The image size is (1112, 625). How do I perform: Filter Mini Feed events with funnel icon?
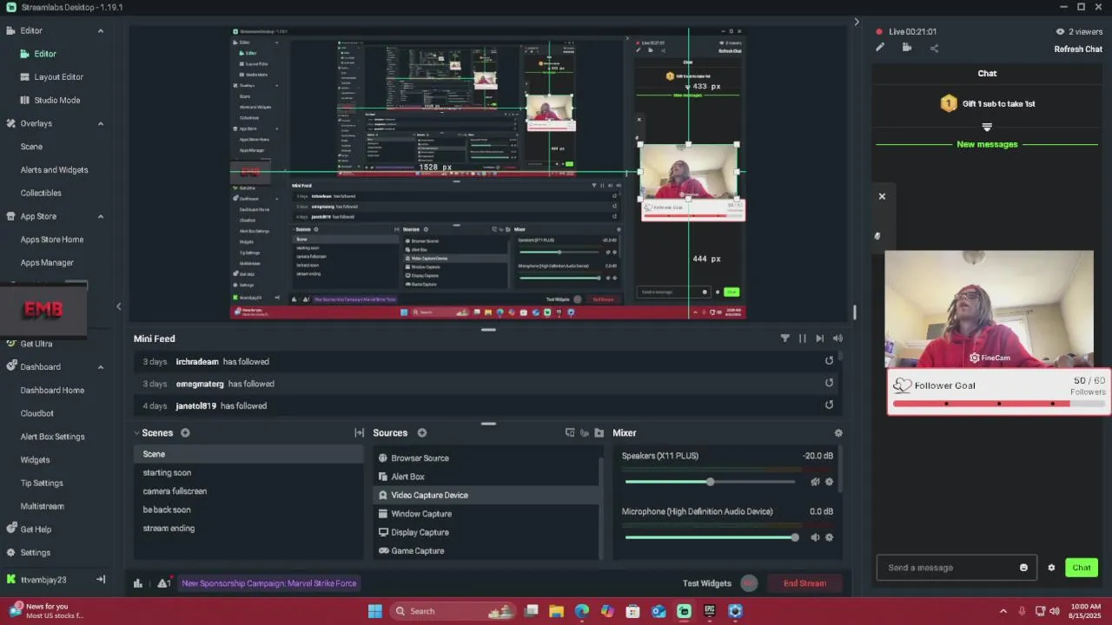(x=785, y=339)
